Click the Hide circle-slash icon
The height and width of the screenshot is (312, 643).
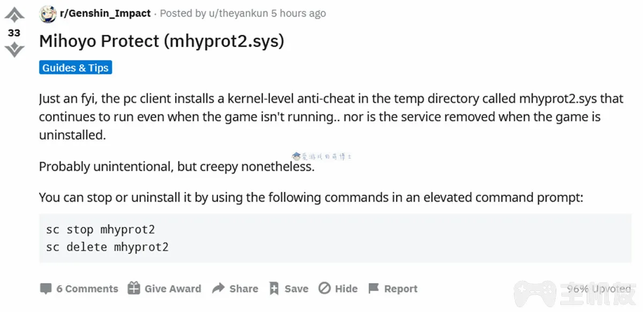point(324,288)
